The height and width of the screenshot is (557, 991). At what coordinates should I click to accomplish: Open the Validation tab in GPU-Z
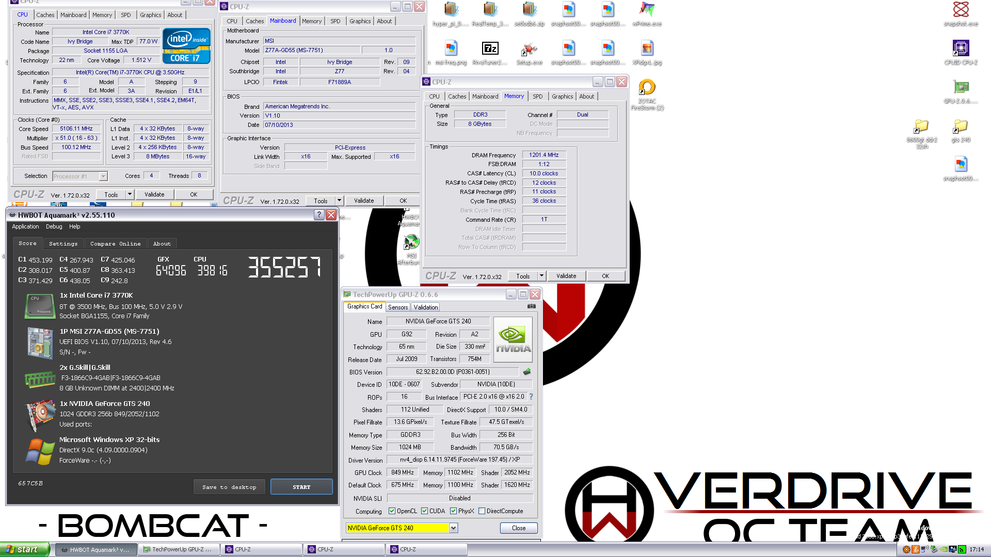(426, 307)
